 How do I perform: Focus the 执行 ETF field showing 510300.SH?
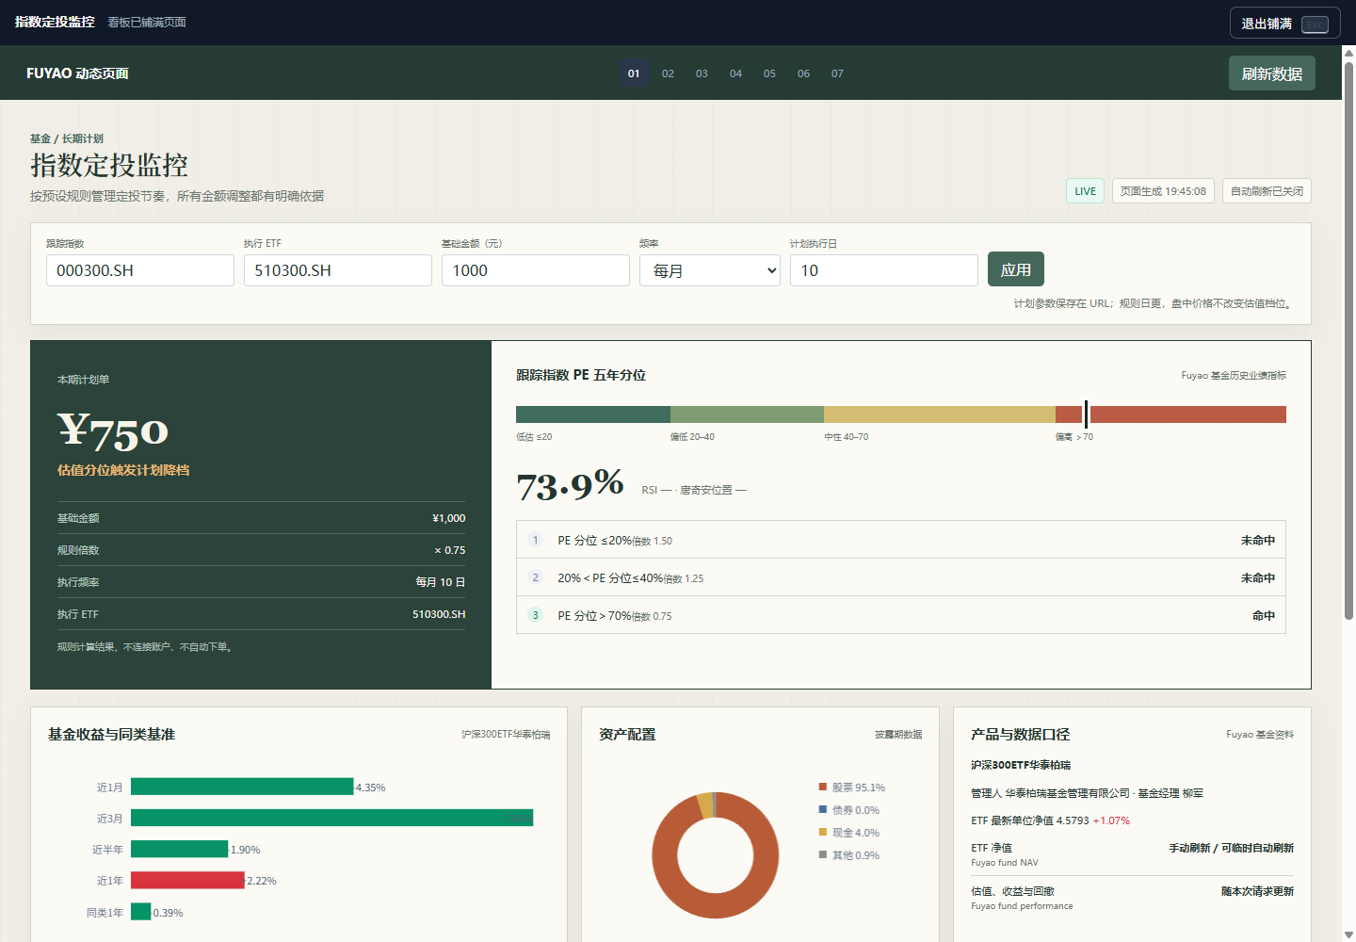338,270
